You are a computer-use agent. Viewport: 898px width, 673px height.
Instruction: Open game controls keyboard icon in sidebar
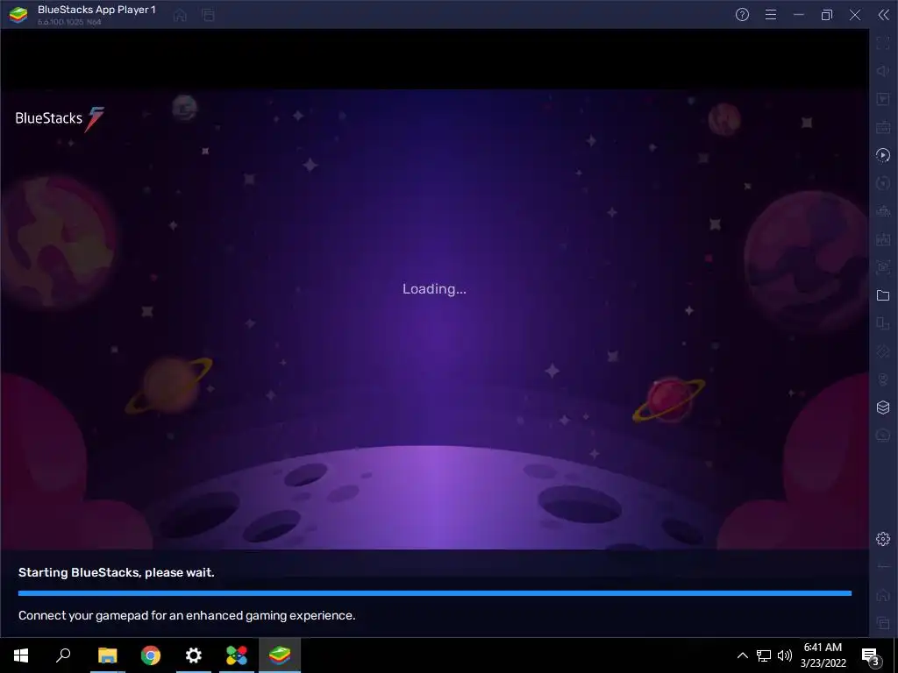[883, 127]
